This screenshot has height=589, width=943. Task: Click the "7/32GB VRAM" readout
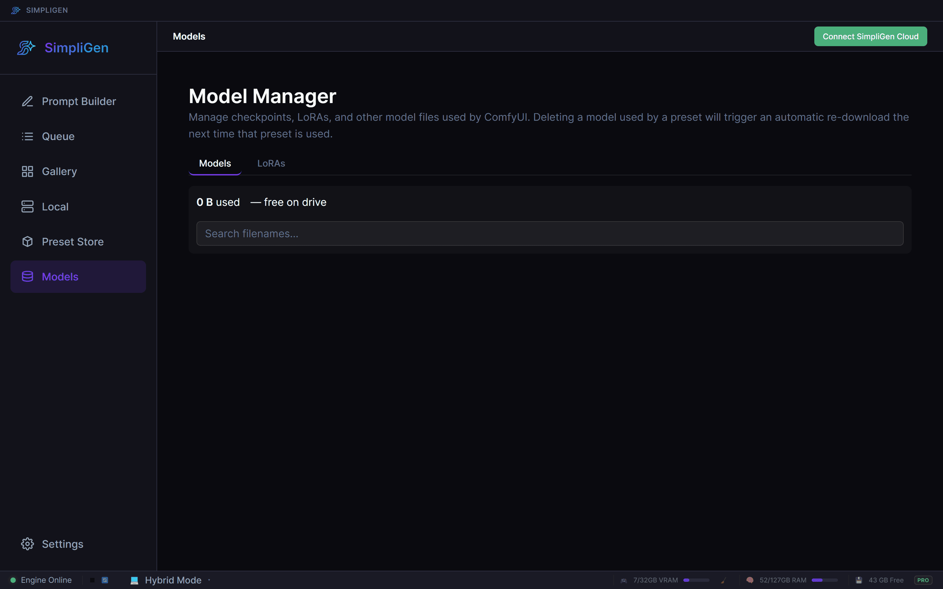[x=656, y=580]
